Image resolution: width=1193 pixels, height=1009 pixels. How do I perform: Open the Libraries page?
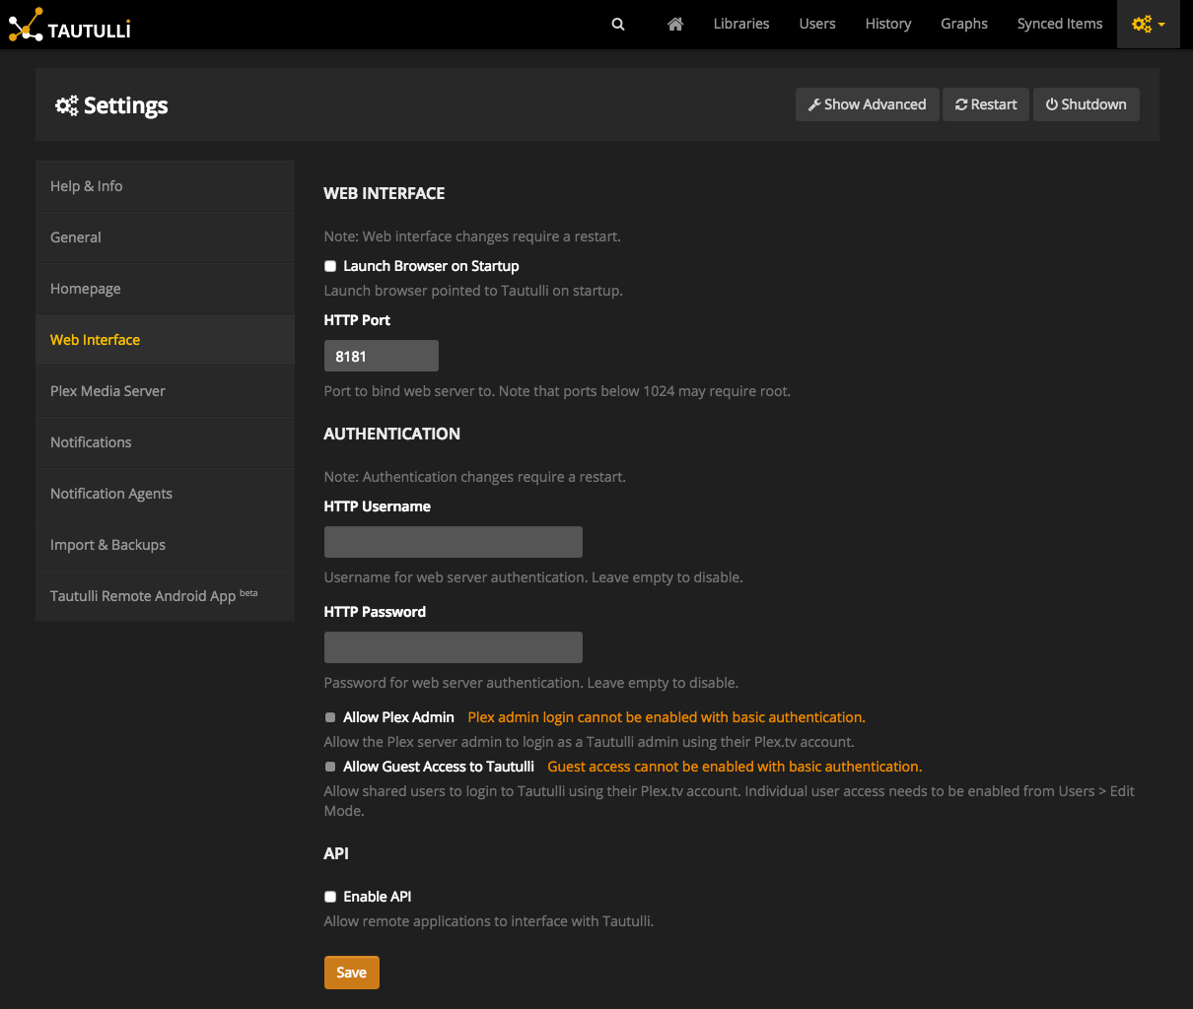point(740,25)
